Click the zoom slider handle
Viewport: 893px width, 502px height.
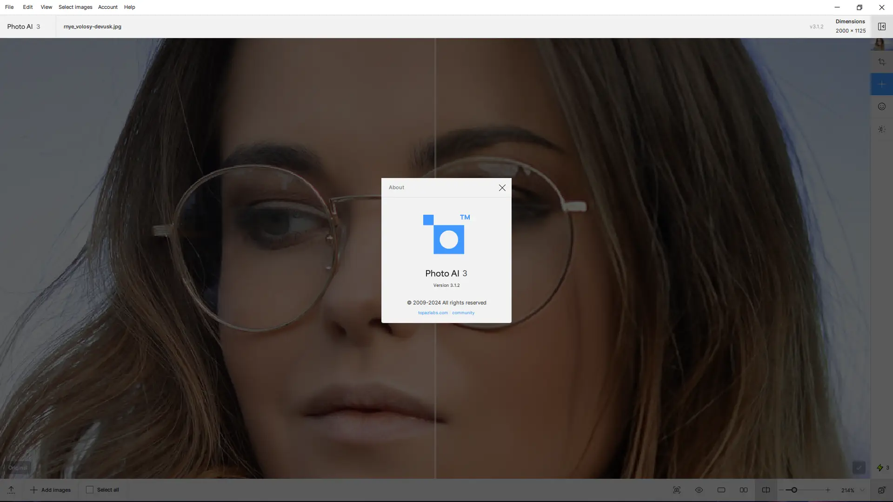point(794,490)
